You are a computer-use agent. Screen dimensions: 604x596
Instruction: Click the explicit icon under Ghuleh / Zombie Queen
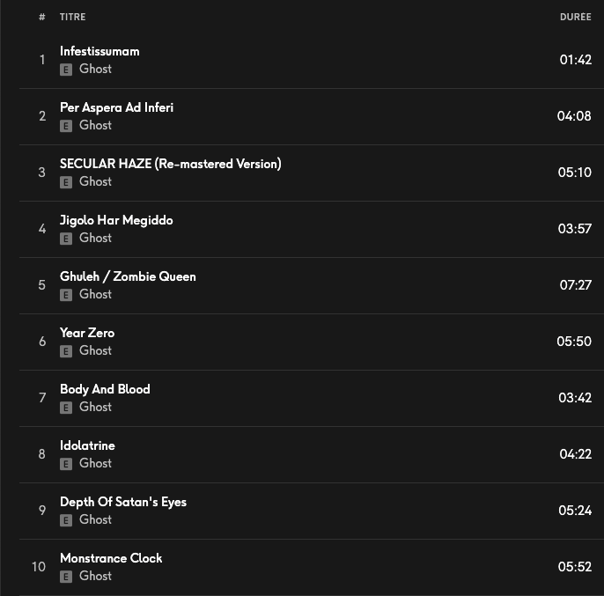coord(65,295)
